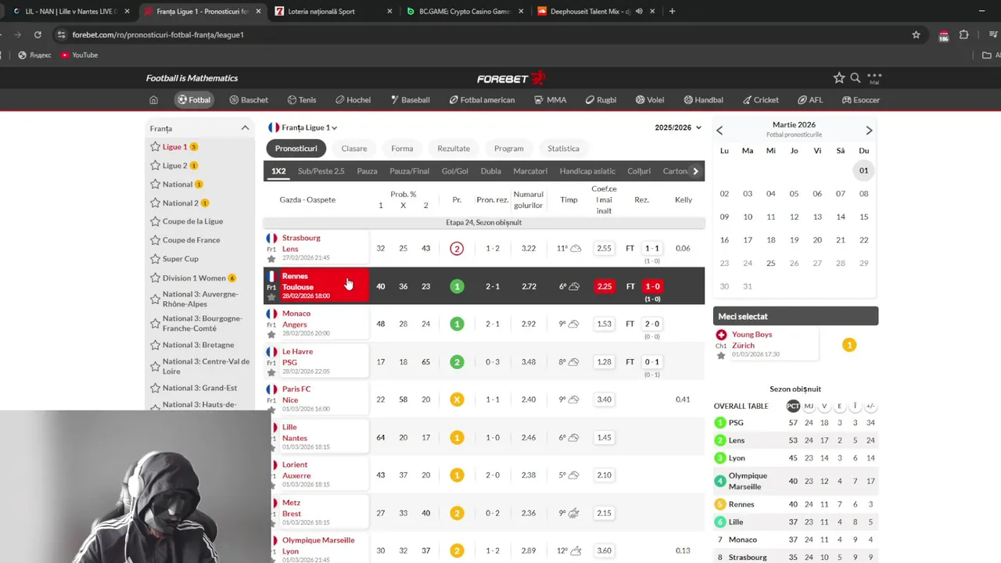
Task: Open the Volei sport tab
Action: 650,100
